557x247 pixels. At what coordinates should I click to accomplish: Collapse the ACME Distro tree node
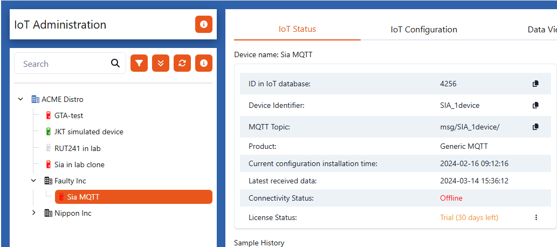(21, 99)
